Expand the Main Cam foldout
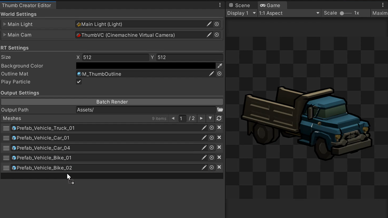The width and height of the screenshot is (388, 218). [x=4, y=35]
